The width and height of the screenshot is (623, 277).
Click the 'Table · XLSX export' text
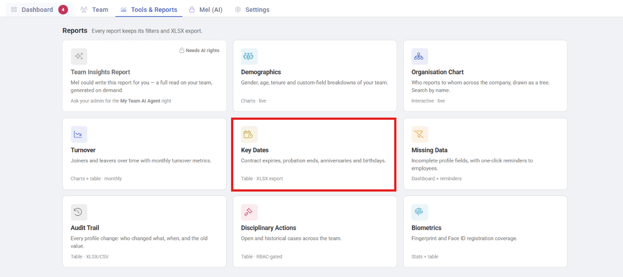pos(262,179)
